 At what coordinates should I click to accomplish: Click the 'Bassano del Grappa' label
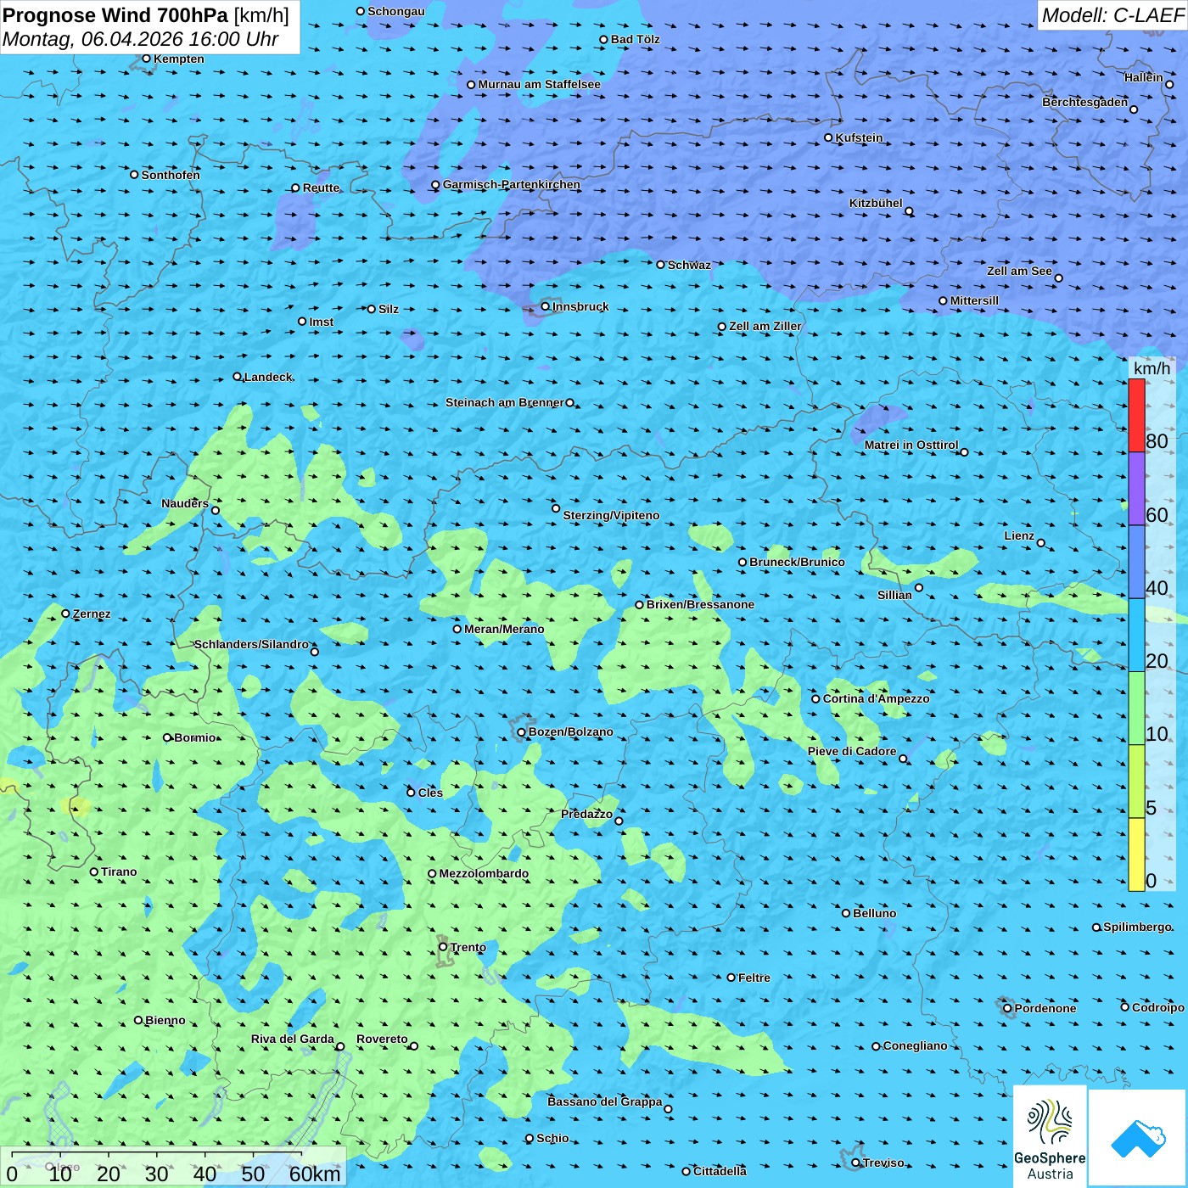605,1101
